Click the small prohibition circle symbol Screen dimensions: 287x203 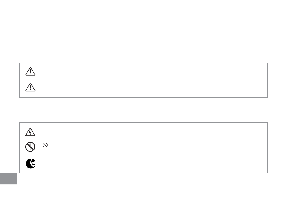(x=45, y=145)
